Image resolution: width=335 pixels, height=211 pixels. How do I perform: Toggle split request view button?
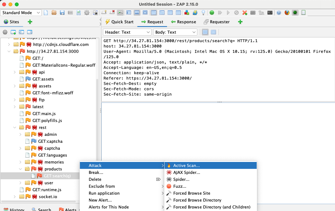pyautogui.click(x=205, y=32)
